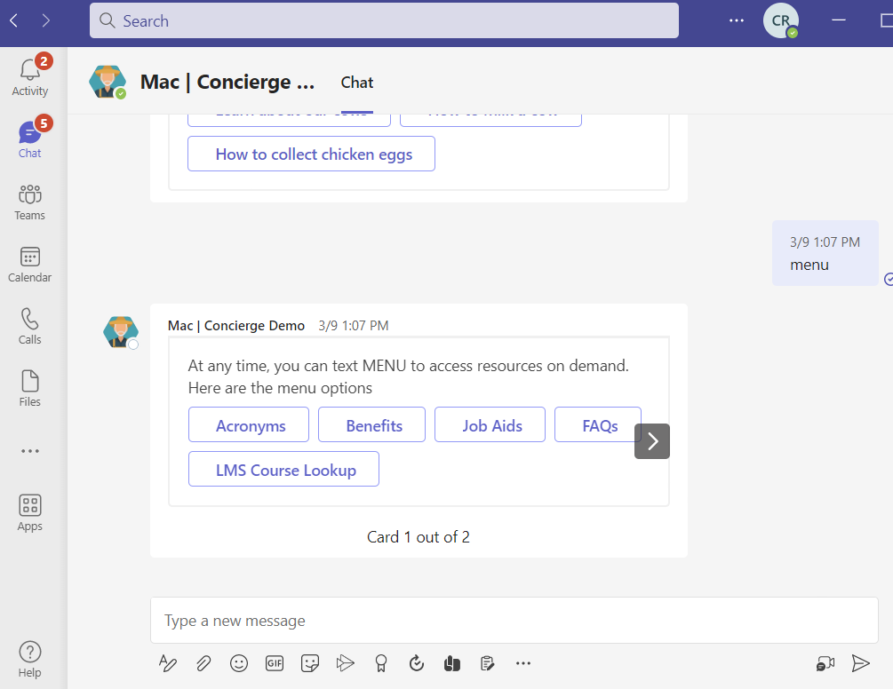Go forward using the forward arrow

tap(46, 21)
